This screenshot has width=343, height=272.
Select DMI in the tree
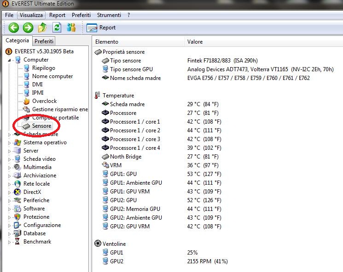click(37, 85)
